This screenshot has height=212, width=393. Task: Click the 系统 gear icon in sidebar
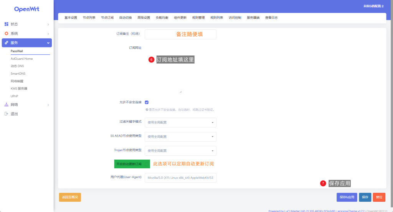click(x=7, y=34)
